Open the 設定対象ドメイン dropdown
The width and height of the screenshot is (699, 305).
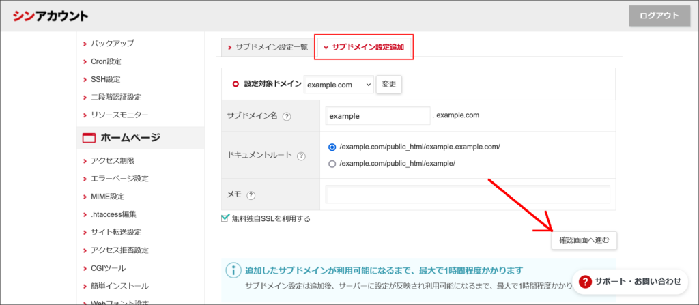339,85
